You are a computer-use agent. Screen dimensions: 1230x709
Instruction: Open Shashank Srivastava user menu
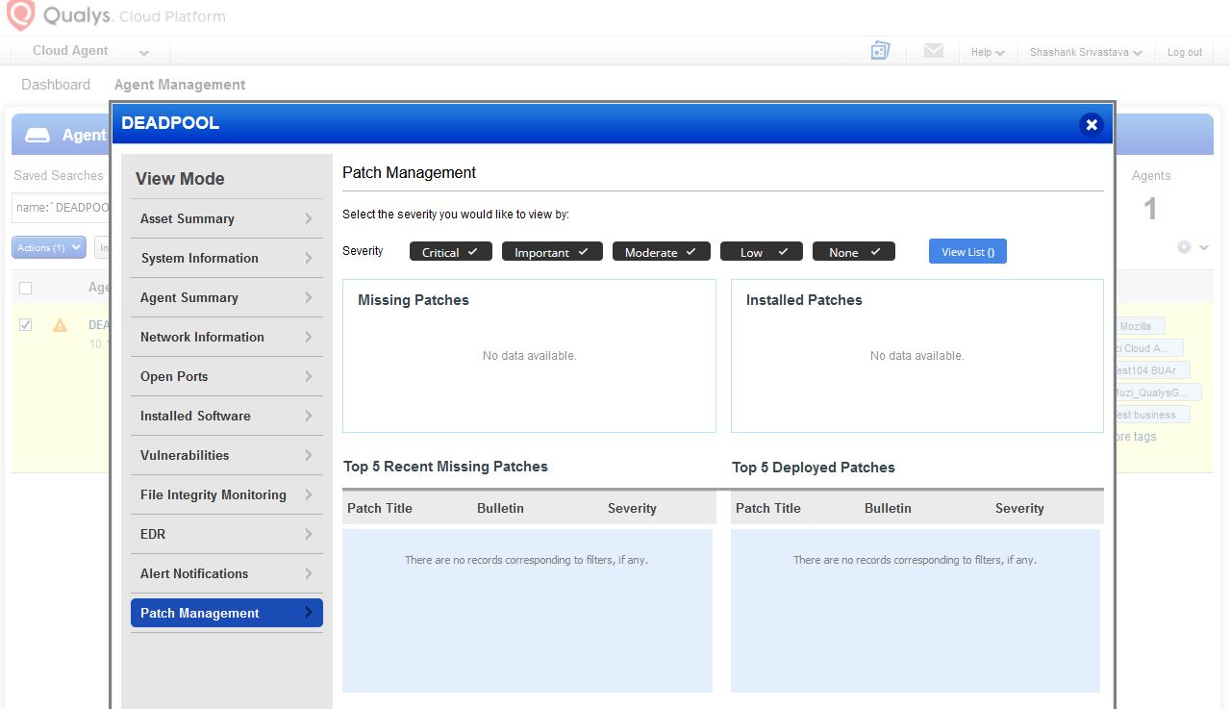[x=1085, y=52]
